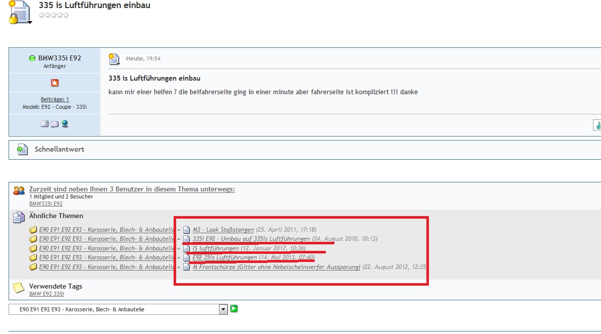
Task: Open the Karosserie forum link in the IS luftführungen row
Action: [106, 248]
